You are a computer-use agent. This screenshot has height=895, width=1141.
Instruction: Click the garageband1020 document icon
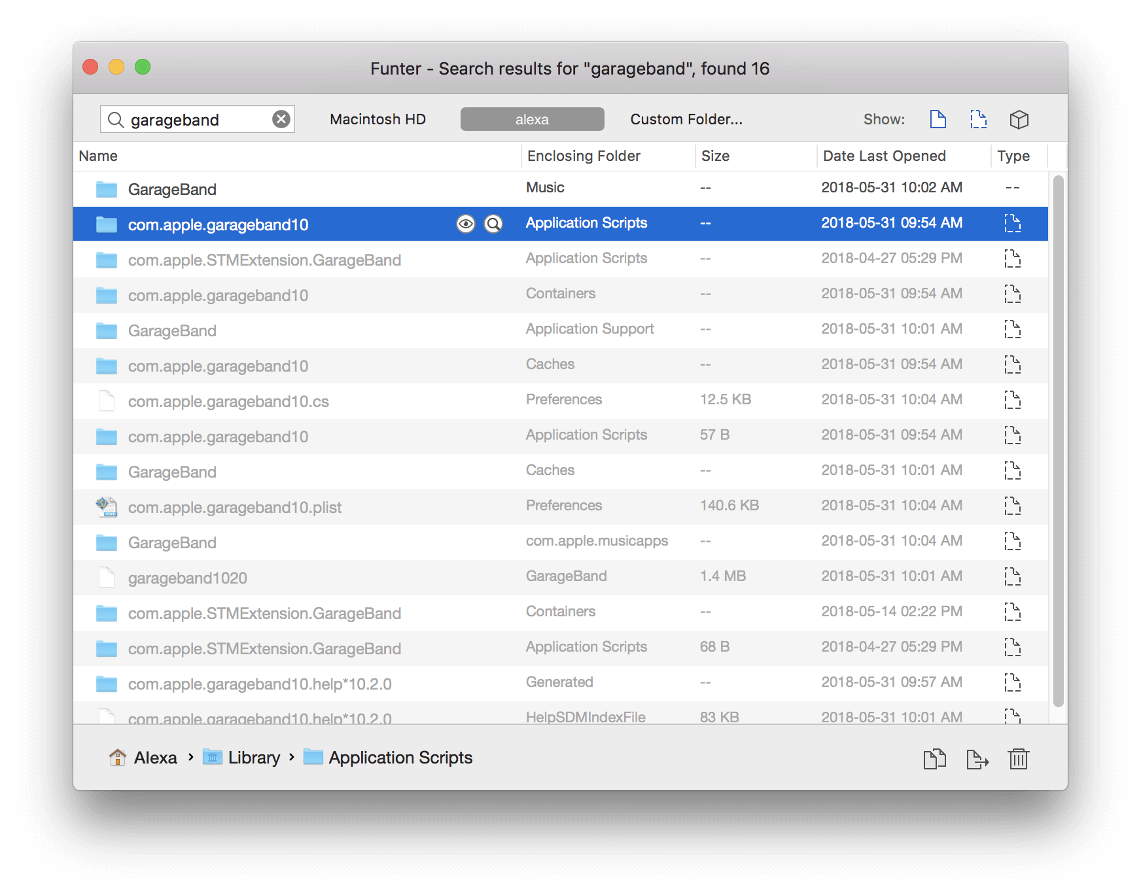[106, 578]
